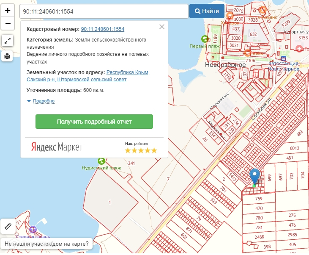The width and height of the screenshot is (309, 255).
Task: Click Получить подробный отчет button
Action: pyautogui.click(x=94, y=122)
